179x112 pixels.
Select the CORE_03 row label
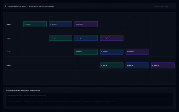click(8, 66)
